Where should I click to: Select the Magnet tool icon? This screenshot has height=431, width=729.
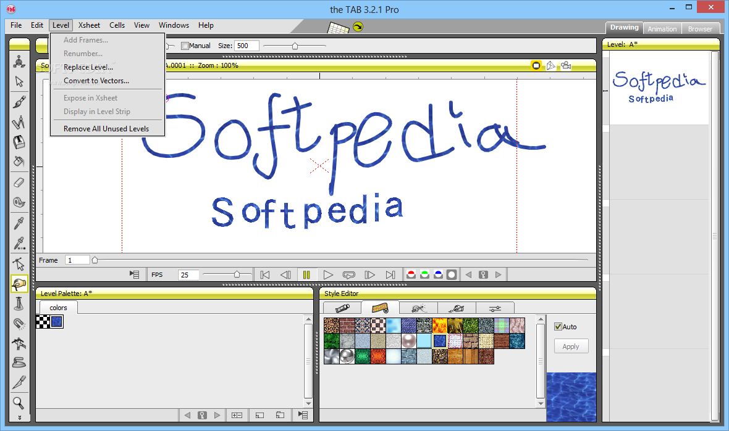click(19, 323)
